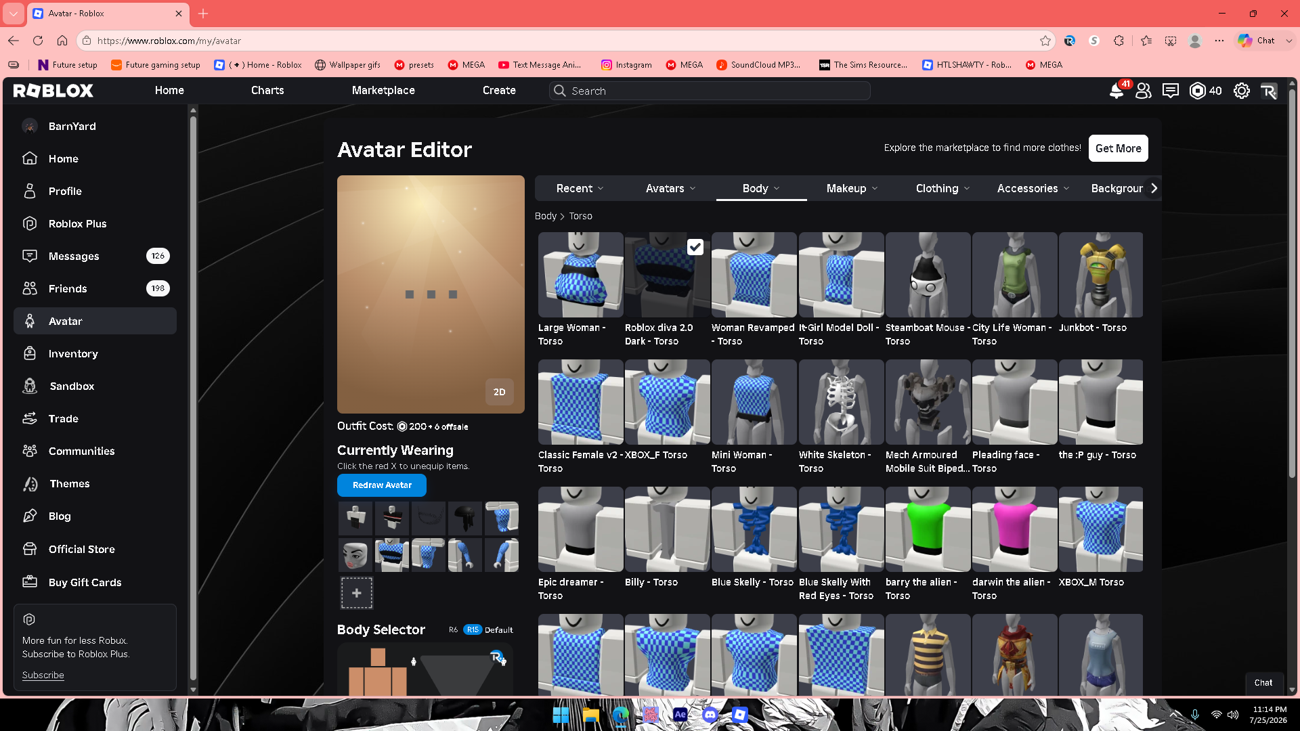Expand the Recent dropdown tab

pyautogui.click(x=580, y=188)
